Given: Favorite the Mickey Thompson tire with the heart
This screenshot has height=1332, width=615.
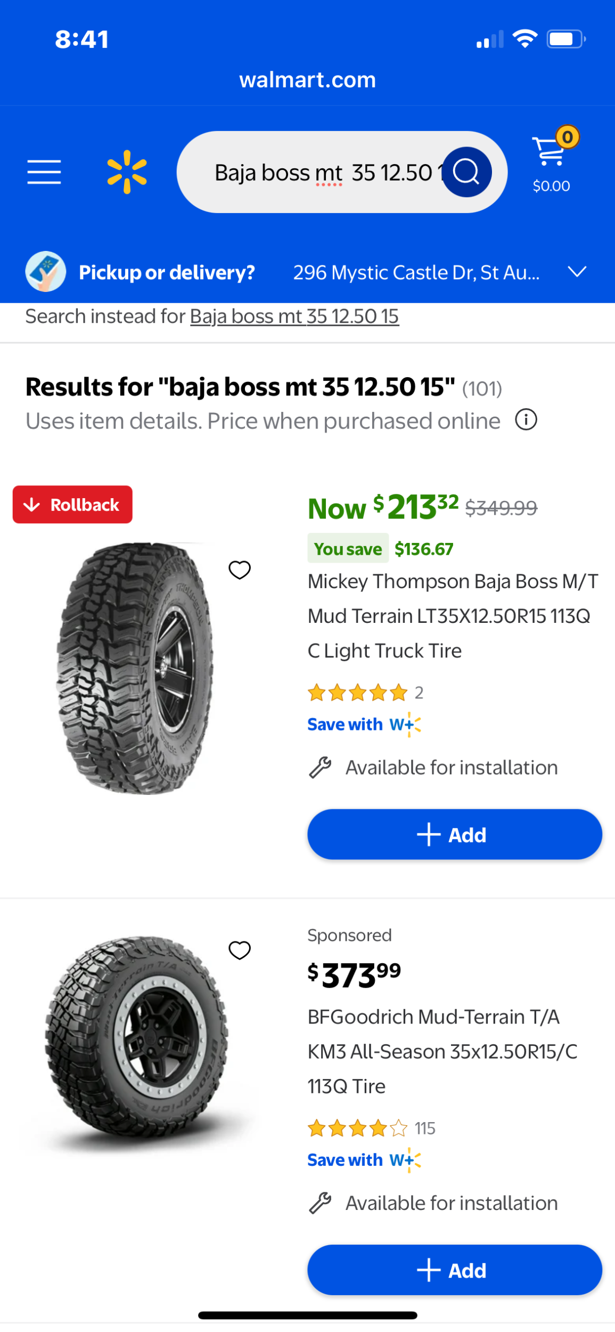Looking at the screenshot, I should (240, 570).
